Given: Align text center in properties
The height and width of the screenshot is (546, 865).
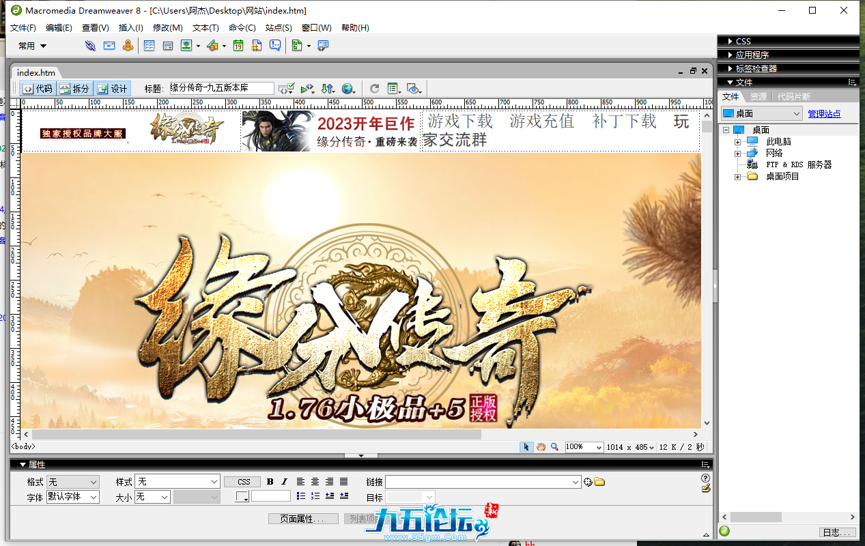Looking at the screenshot, I should click(315, 482).
